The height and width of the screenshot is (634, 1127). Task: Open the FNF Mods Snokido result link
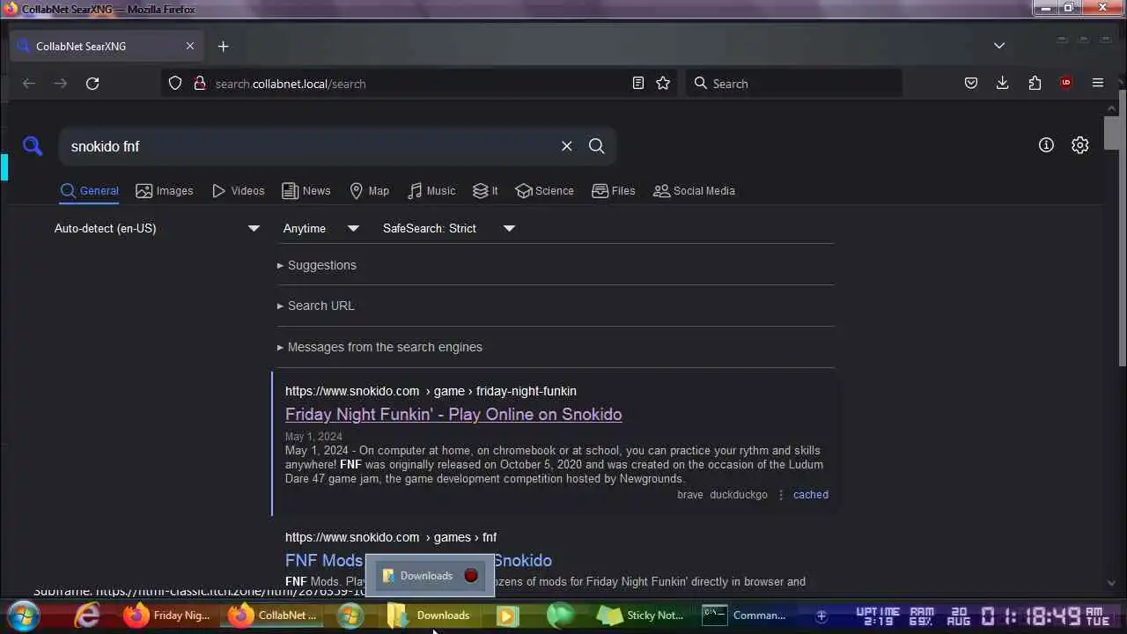(x=418, y=560)
